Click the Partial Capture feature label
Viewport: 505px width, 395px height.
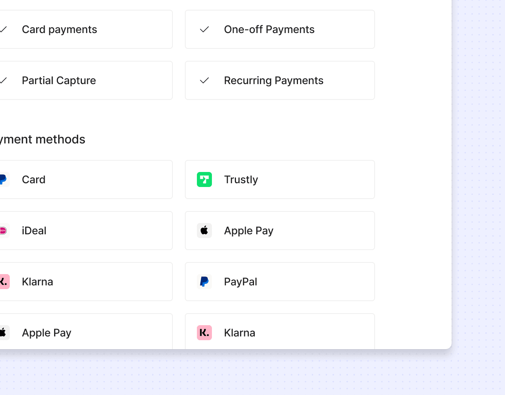pyautogui.click(x=59, y=81)
